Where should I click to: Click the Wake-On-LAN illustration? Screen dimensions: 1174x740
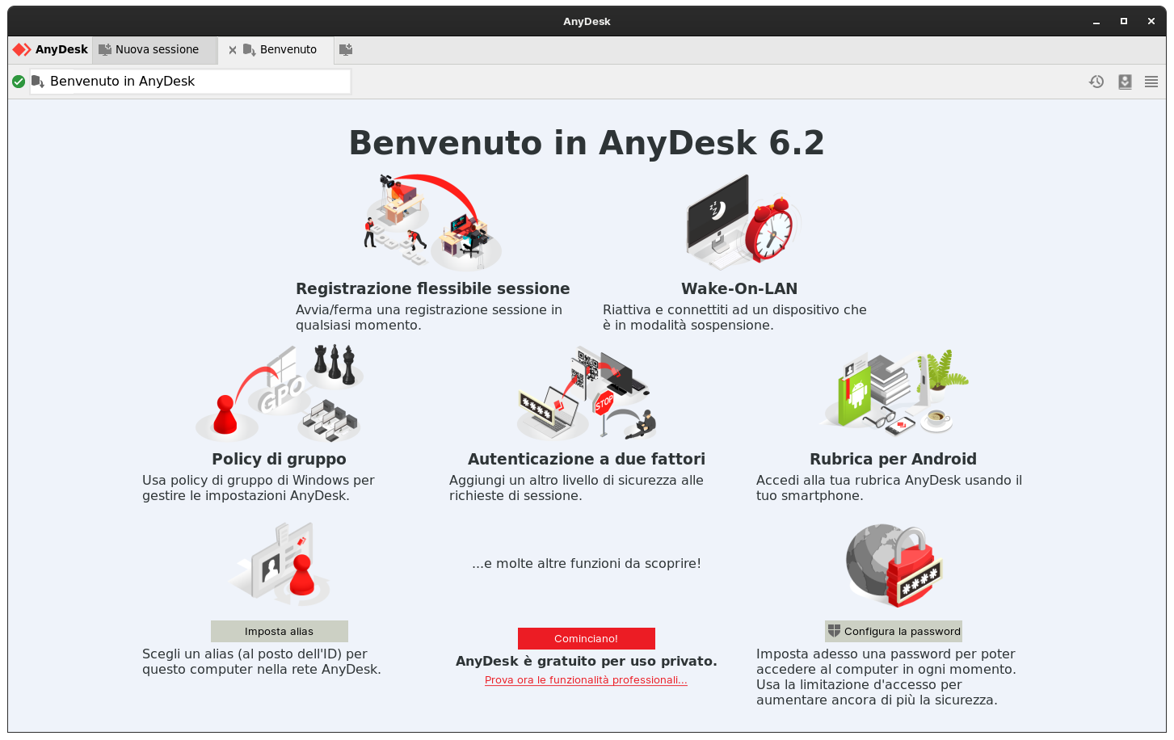[739, 222]
